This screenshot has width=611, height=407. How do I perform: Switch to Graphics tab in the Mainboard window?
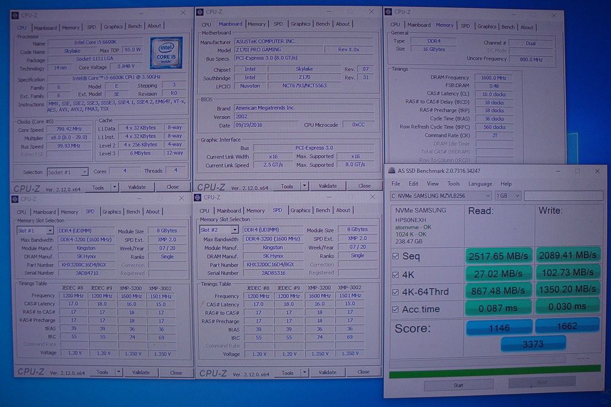tap(301, 24)
